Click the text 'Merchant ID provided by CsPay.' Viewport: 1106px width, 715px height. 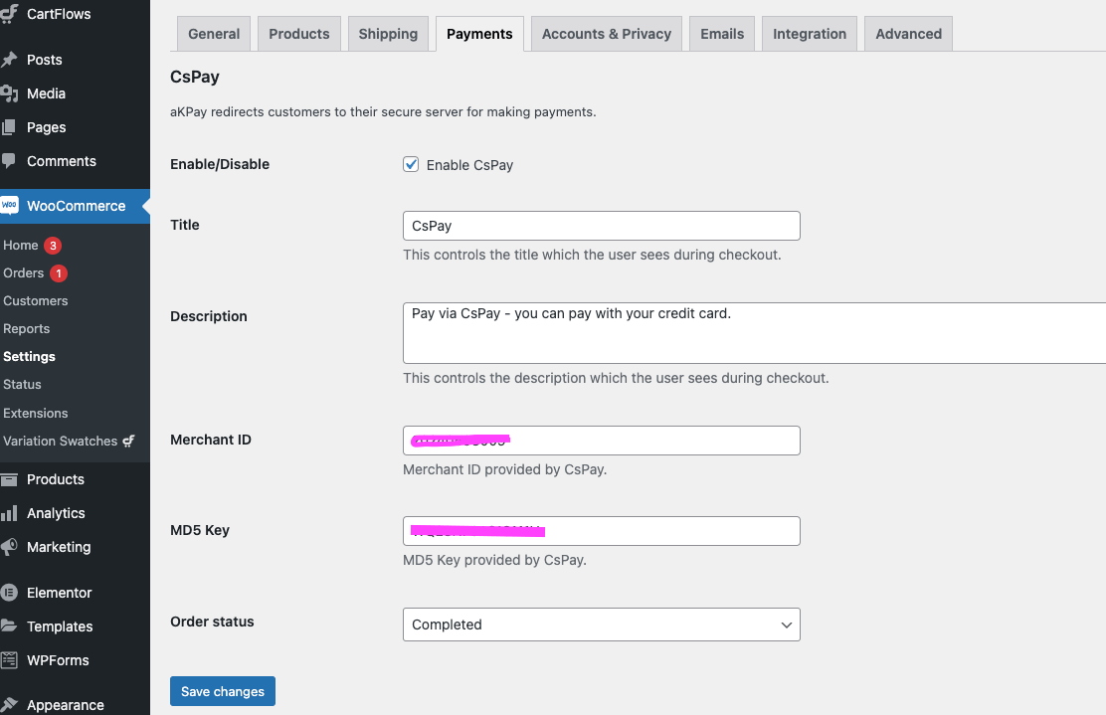click(505, 469)
